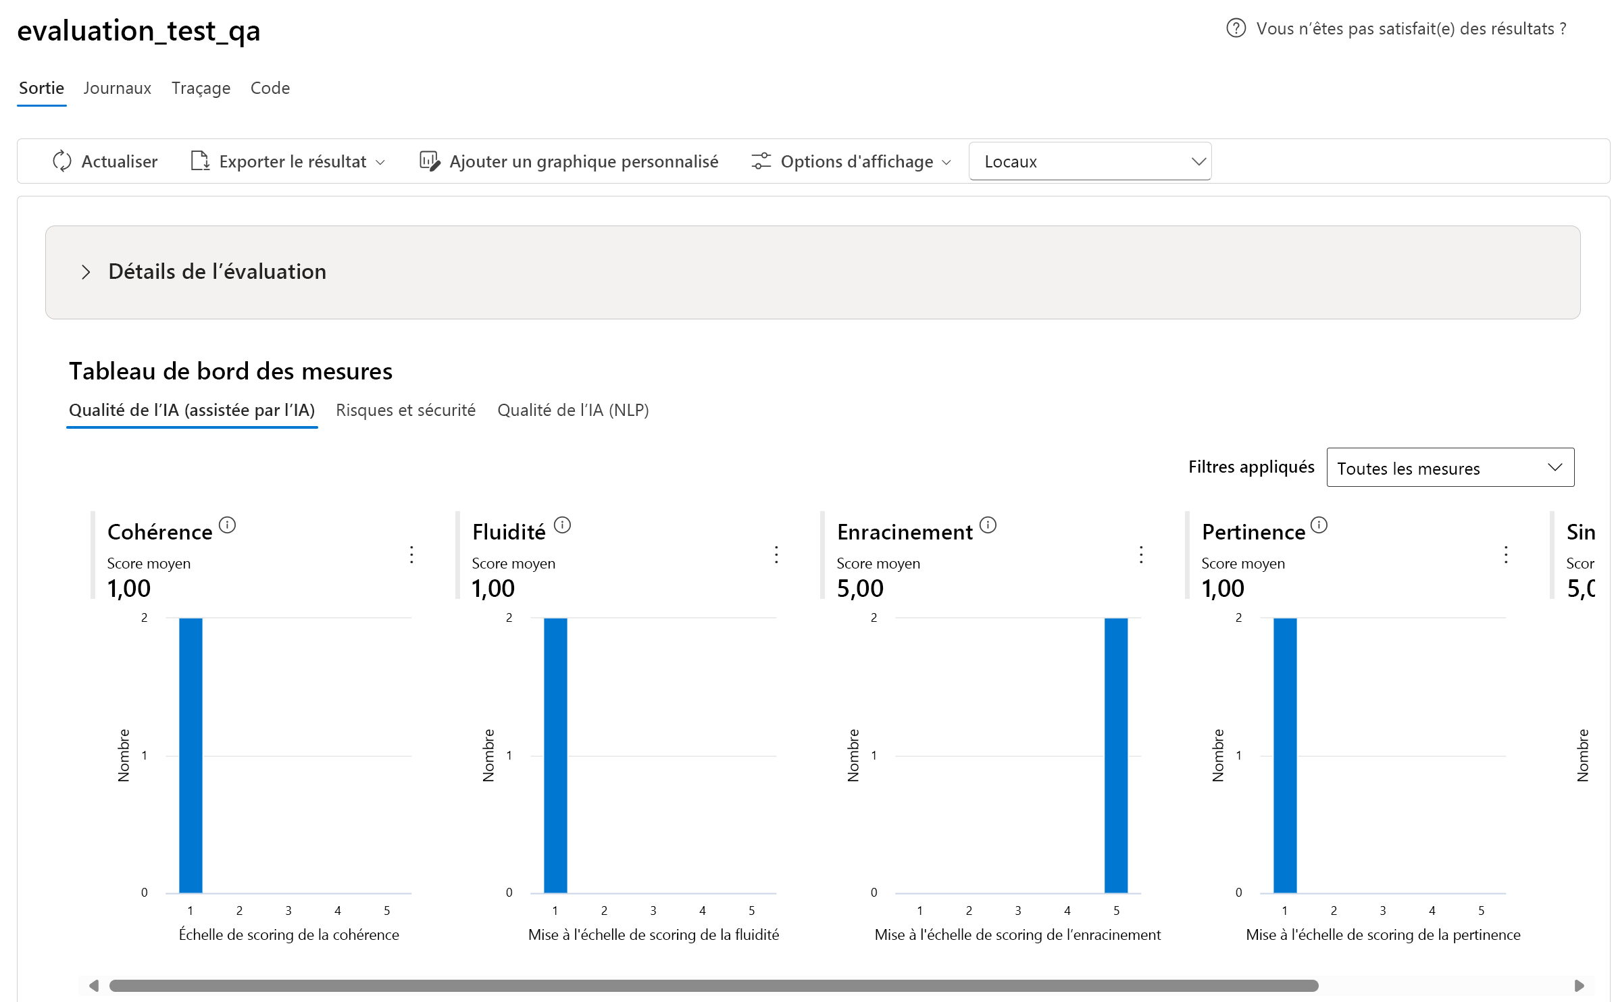
Task: Select the Sortie tab
Action: (41, 88)
